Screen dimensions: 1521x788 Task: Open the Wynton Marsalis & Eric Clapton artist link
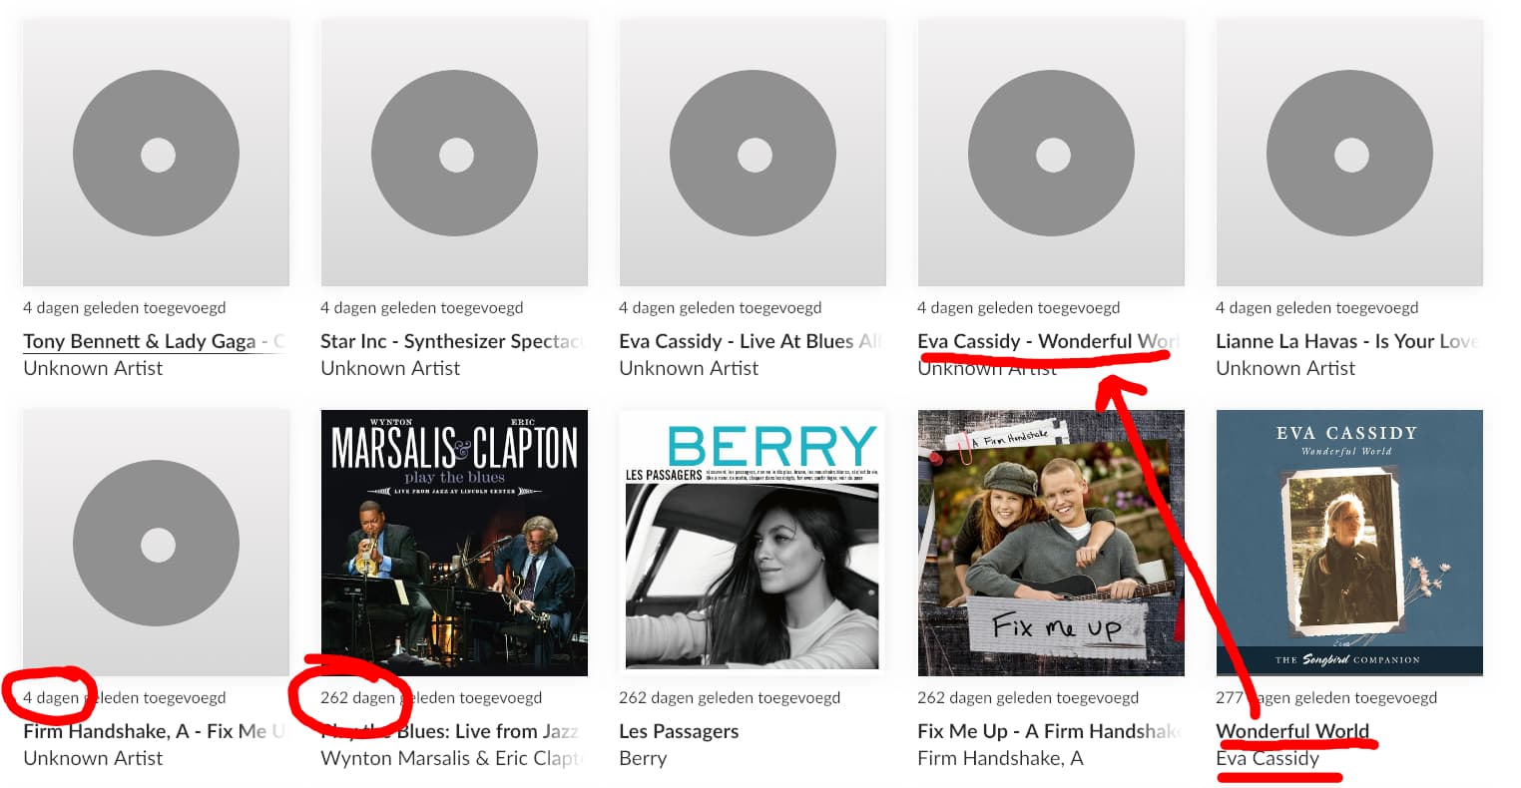453,758
